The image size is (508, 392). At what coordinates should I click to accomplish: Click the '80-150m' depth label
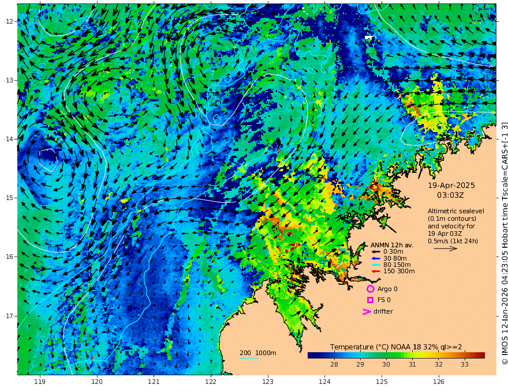[x=397, y=265]
